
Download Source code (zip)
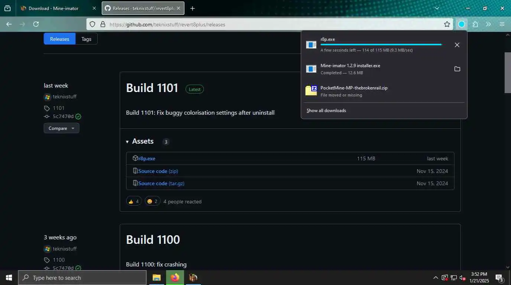pos(158,171)
